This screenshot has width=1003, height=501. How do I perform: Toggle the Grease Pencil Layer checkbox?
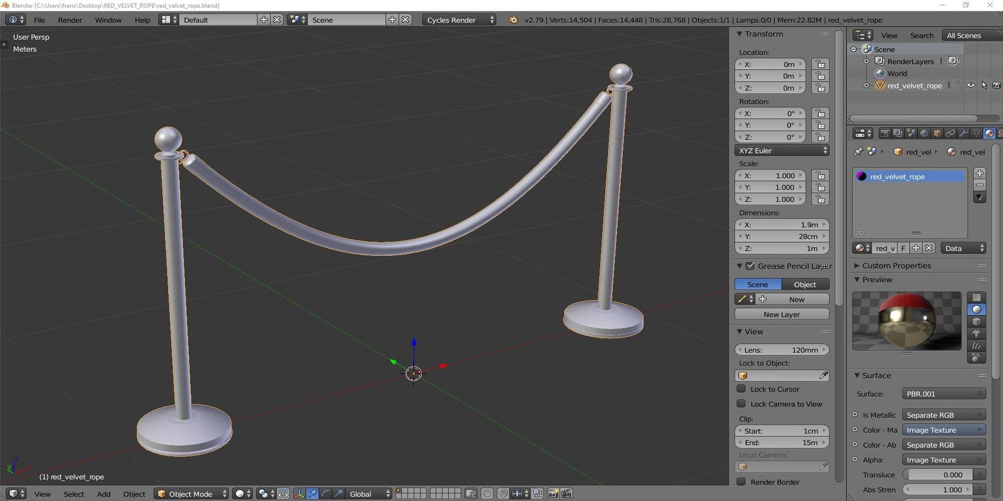pyautogui.click(x=750, y=266)
